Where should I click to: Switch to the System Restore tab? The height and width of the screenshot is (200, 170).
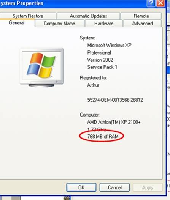point(28,16)
